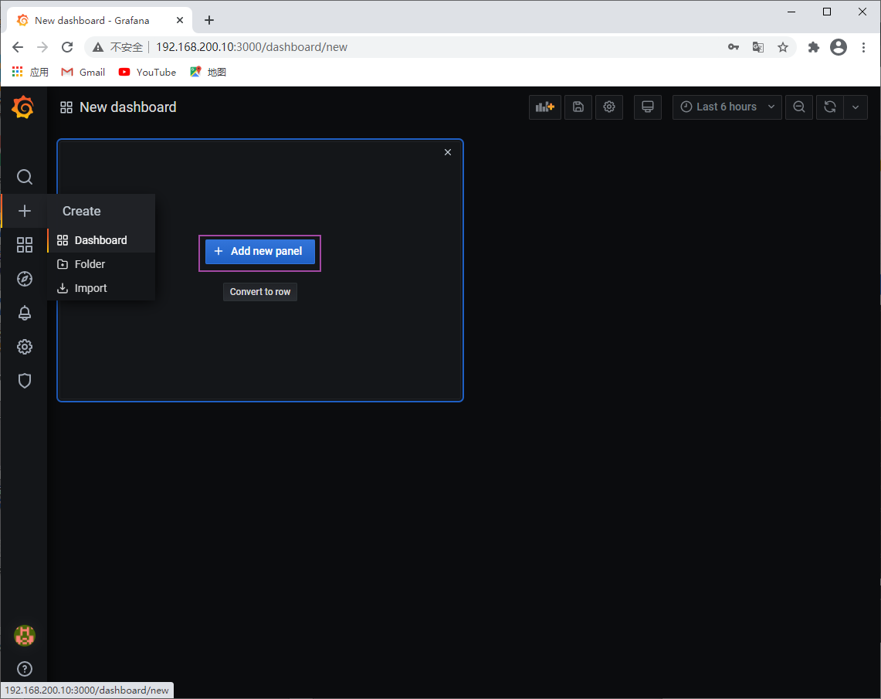881x699 pixels.
Task: Expand the refresh interval dropdown arrow
Action: pyautogui.click(x=856, y=107)
